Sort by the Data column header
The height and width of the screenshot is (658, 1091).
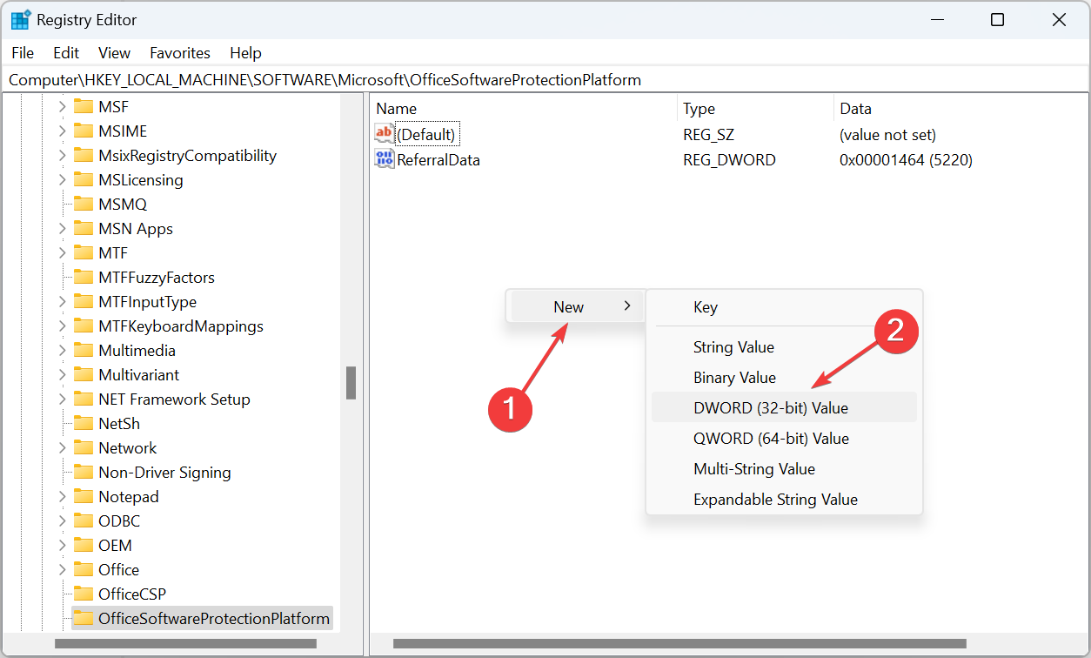[960, 109]
